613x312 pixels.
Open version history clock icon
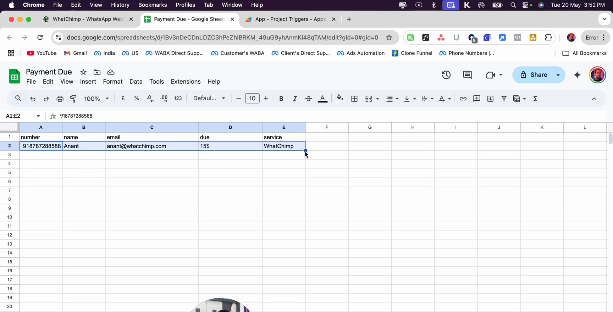coord(446,75)
